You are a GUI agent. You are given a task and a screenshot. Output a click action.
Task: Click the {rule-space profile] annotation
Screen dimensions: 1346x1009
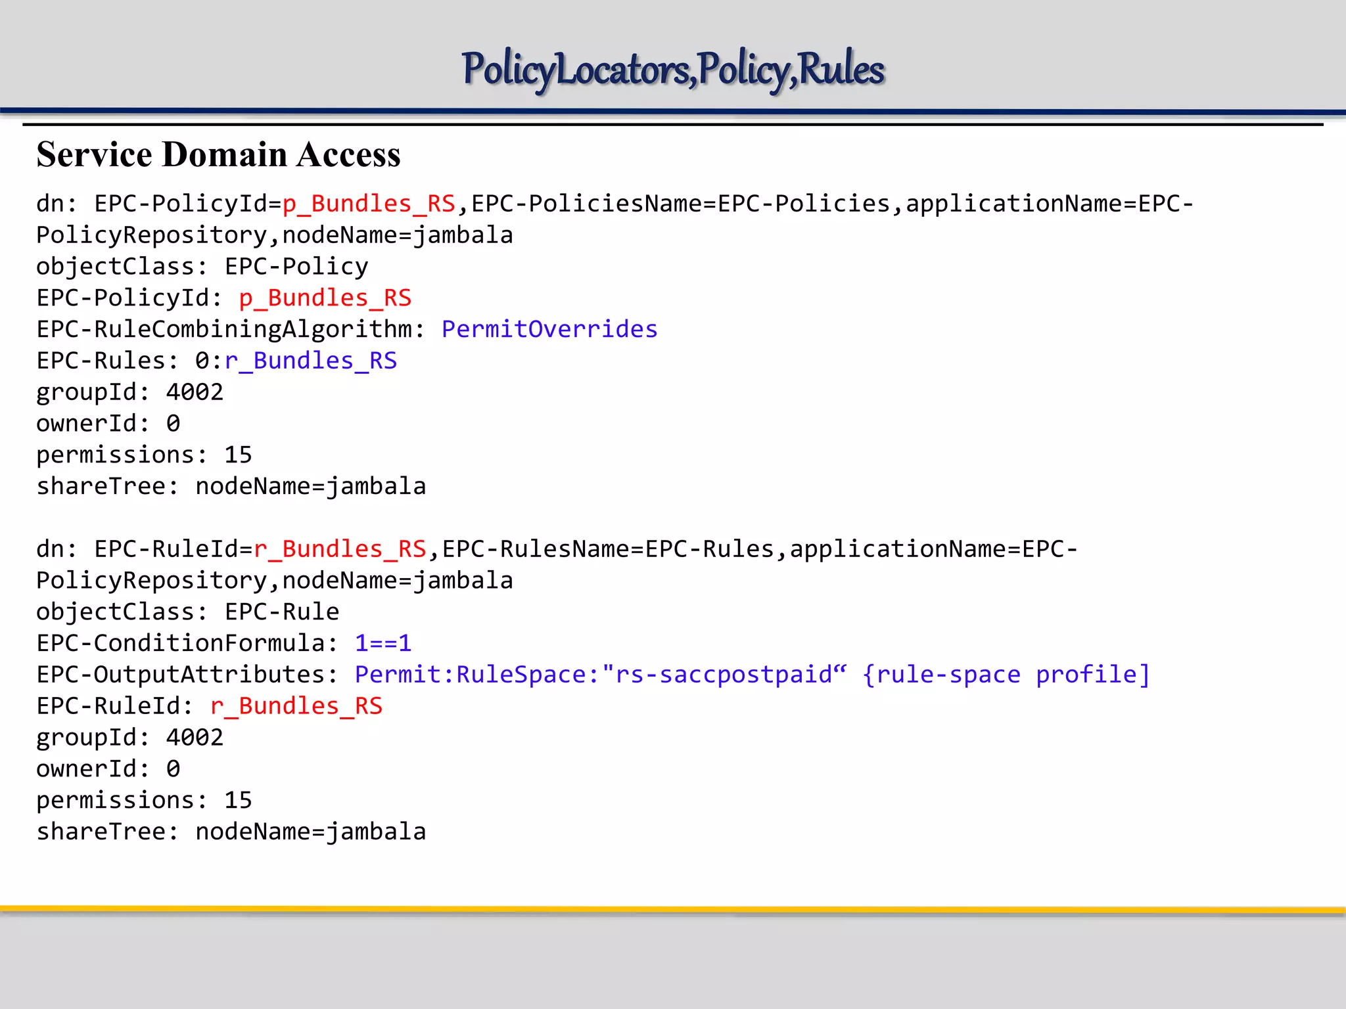coord(1006,675)
